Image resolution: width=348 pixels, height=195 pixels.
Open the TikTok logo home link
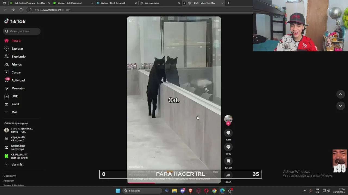click(x=15, y=21)
